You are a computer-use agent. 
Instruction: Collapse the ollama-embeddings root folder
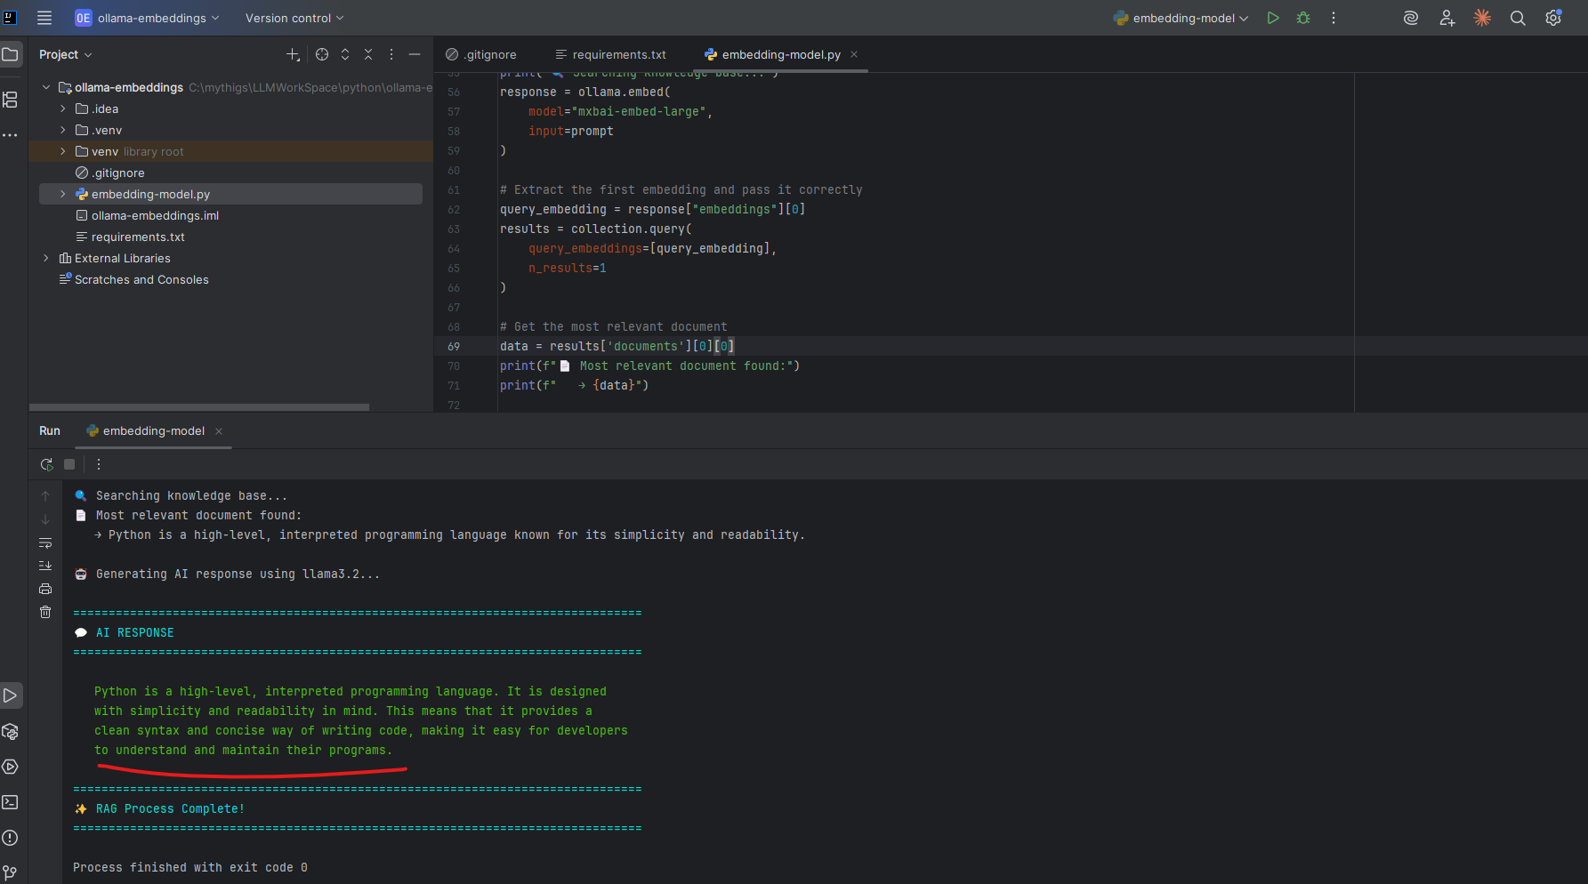46,87
